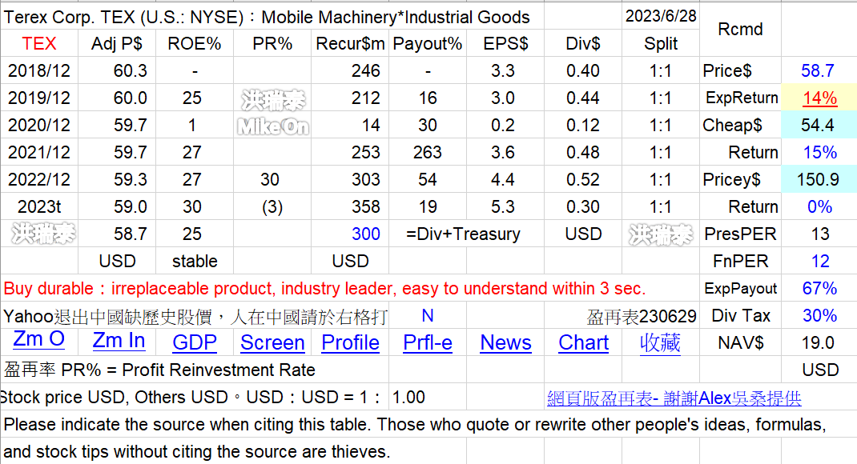The width and height of the screenshot is (857, 464).
Task: Select the stable cell under ROE%
Action: [x=195, y=261]
